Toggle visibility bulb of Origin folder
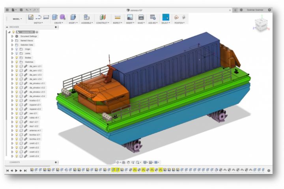This screenshot has height=189, width=284. point(17,49)
